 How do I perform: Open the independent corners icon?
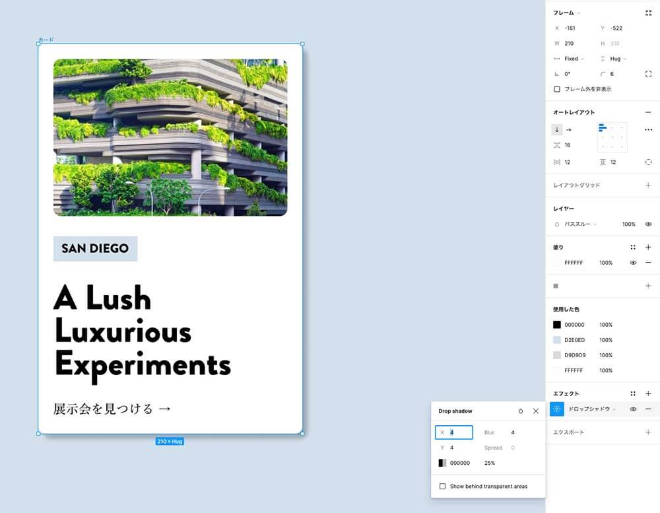click(648, 74)
